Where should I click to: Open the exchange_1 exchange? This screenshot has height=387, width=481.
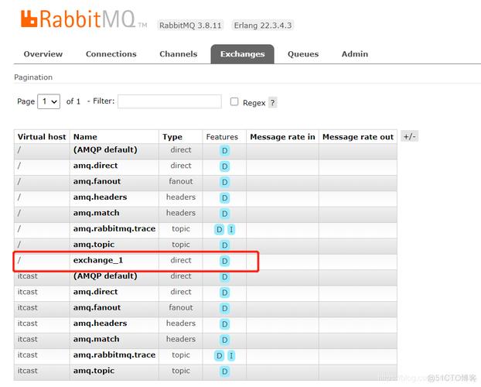click(98, 261)
